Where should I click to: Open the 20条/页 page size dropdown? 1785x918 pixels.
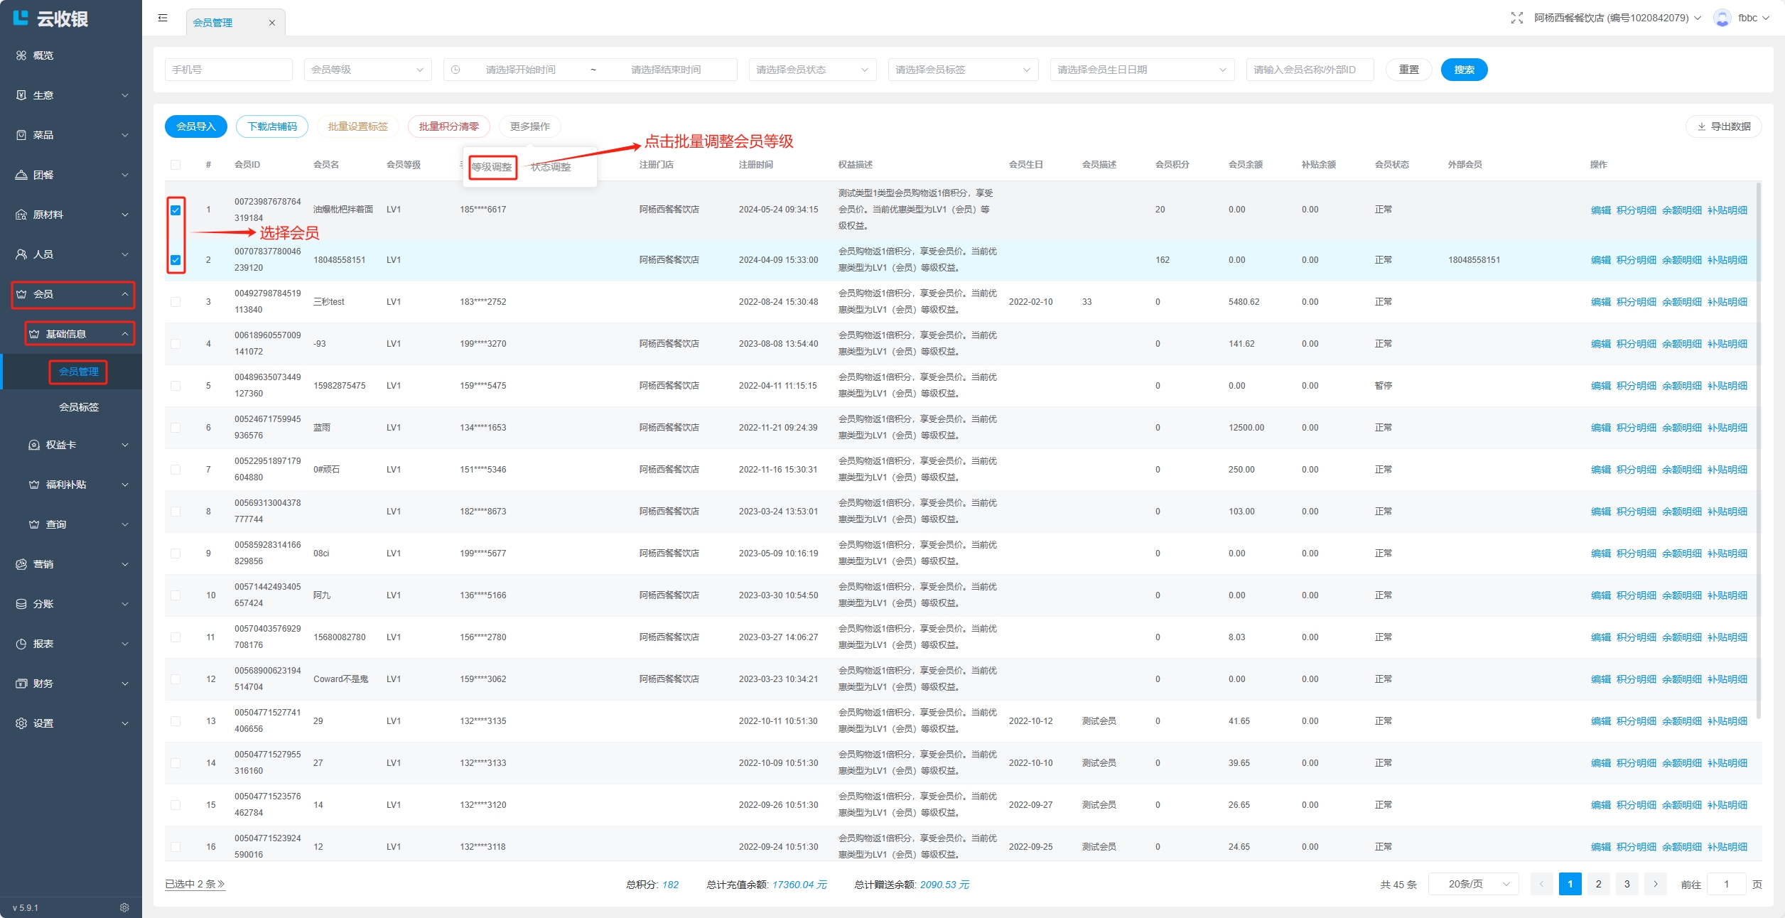[1473, 884]
